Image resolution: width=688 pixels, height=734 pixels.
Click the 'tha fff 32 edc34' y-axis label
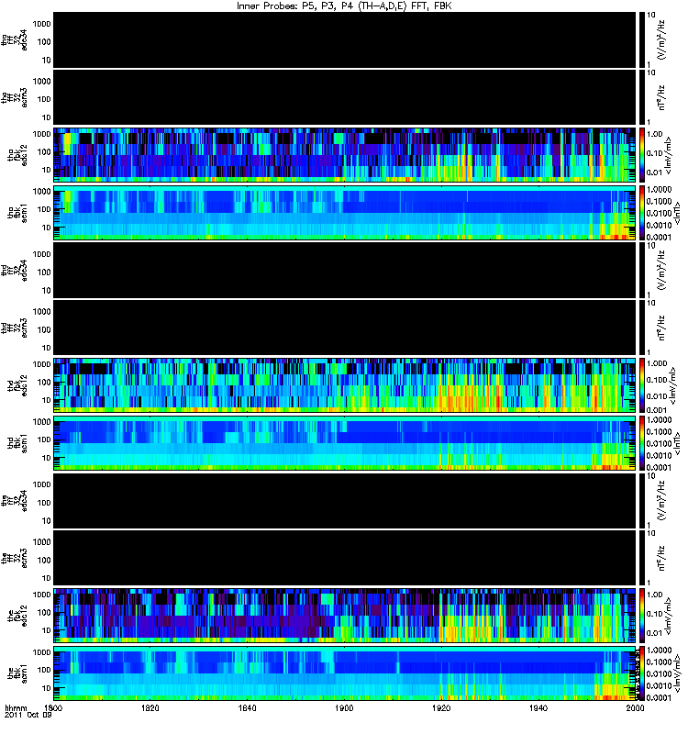coord(14,39)
